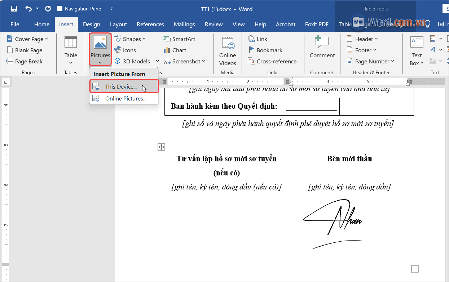
Task: Insert a Page Break
Action: [25, 62]
